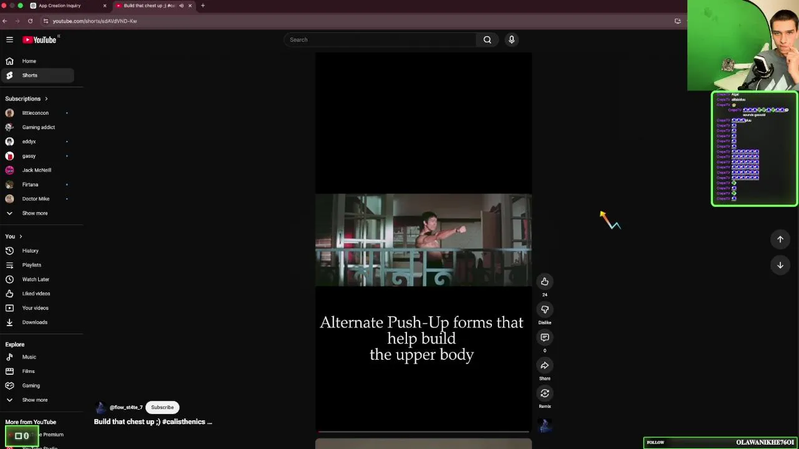Open littleconcon channel subscription
This screenshot has width=799, height=449.
(37, 113)
